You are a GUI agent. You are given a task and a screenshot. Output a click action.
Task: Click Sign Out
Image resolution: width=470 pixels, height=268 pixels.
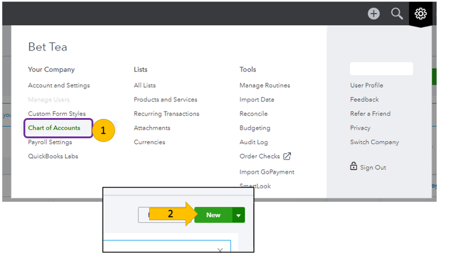pyautogui.click(x=373, y=167)
